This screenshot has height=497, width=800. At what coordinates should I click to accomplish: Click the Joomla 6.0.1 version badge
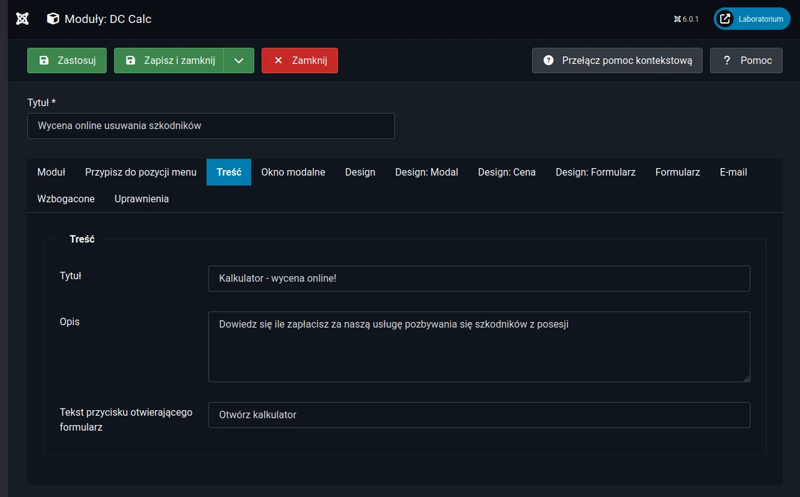point(687,19)
